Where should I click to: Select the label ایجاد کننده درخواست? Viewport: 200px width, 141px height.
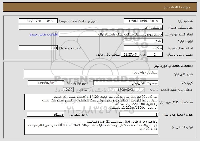pyautogui.click(x=178, y=34)
